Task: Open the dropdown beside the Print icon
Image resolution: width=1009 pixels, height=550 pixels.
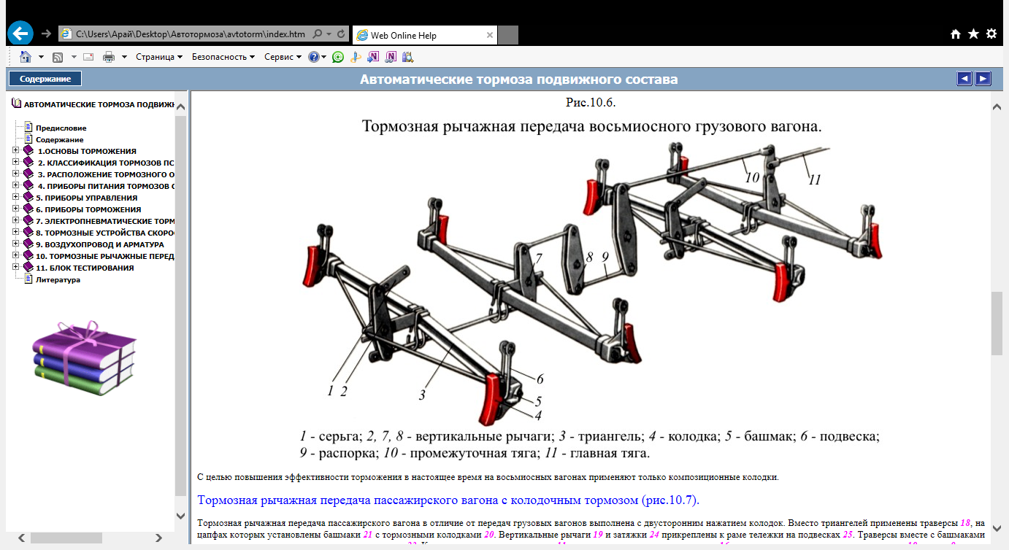Action: (124, 57)
